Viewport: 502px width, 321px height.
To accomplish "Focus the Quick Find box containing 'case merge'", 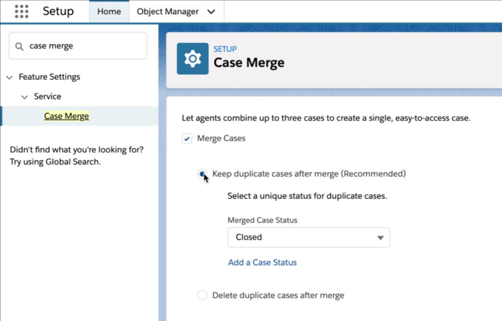I will click(x=78, y=46).
